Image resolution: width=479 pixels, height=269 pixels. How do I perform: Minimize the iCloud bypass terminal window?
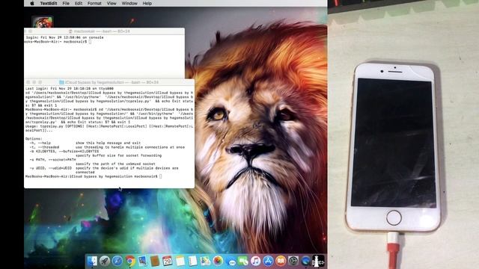(x=34, y=82)
